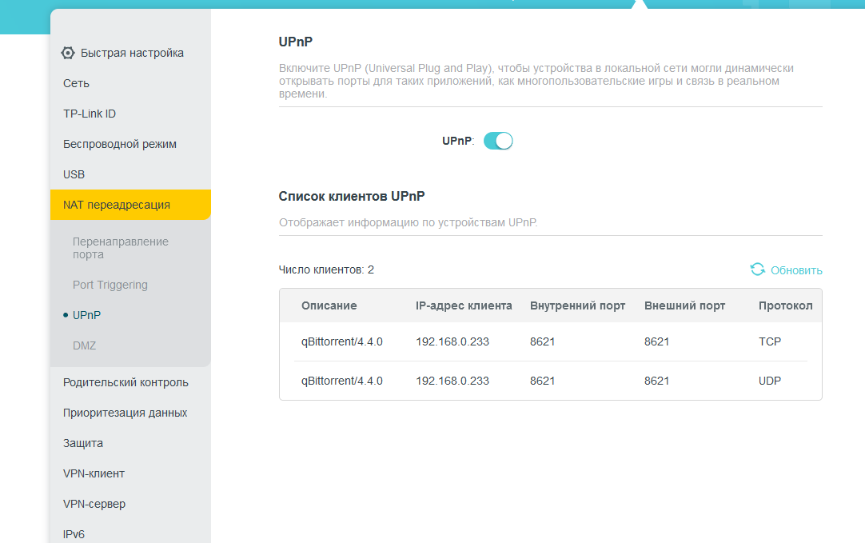865x543 pixels.
Task: Click the refresh arrows icon
Action: pos(757,270)
